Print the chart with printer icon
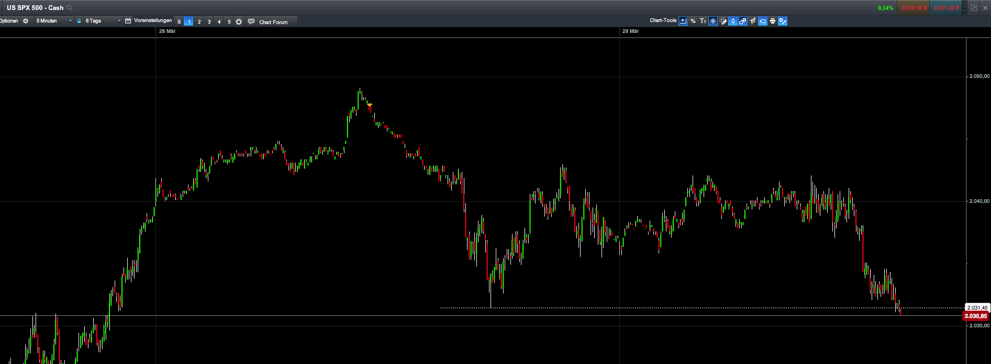991x364 pixels. (773, 21)
